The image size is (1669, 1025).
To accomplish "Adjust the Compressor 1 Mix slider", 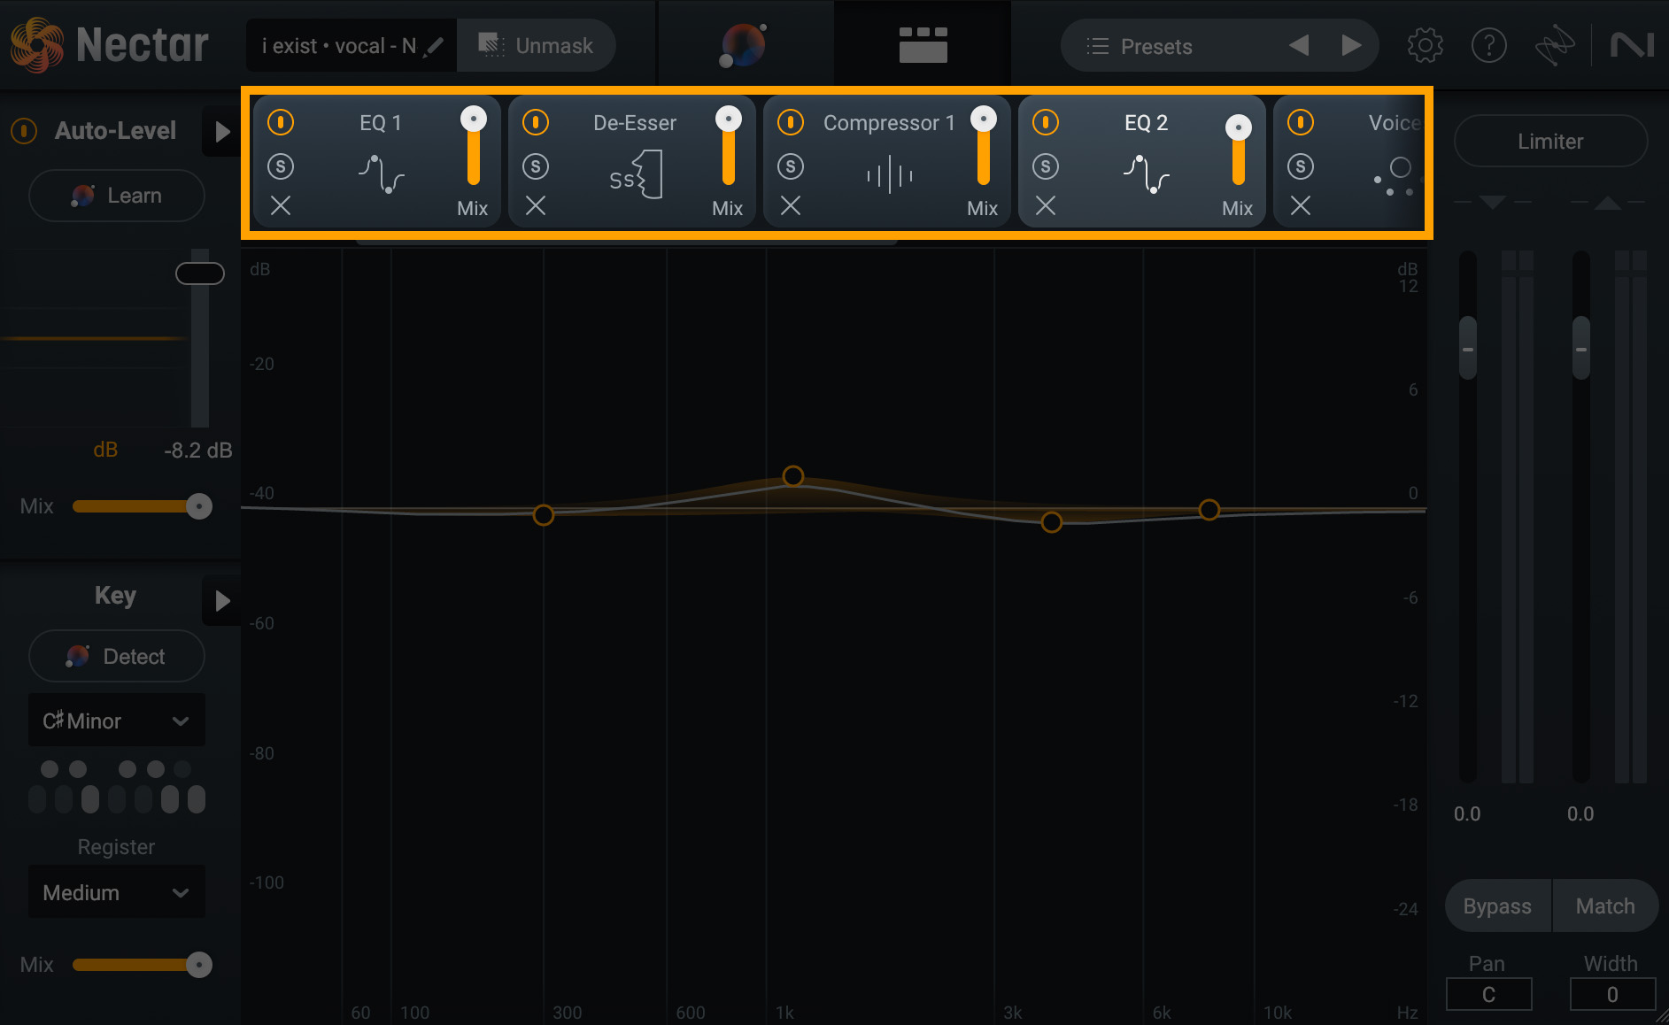I will pos(984,146).
